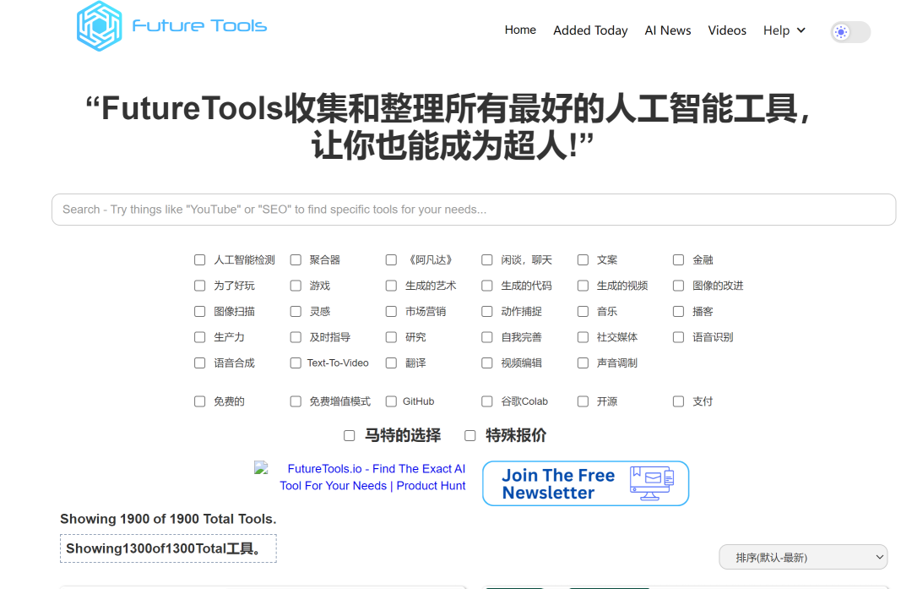Check the 聚合器 checkbox
The height and width of the screenshot is (589, 912).
tap(296, 259)
